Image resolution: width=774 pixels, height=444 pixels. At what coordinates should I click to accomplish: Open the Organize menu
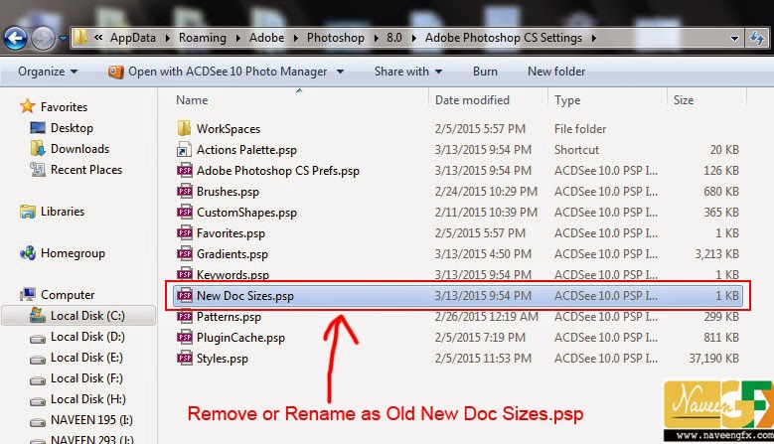click(48, 72)
